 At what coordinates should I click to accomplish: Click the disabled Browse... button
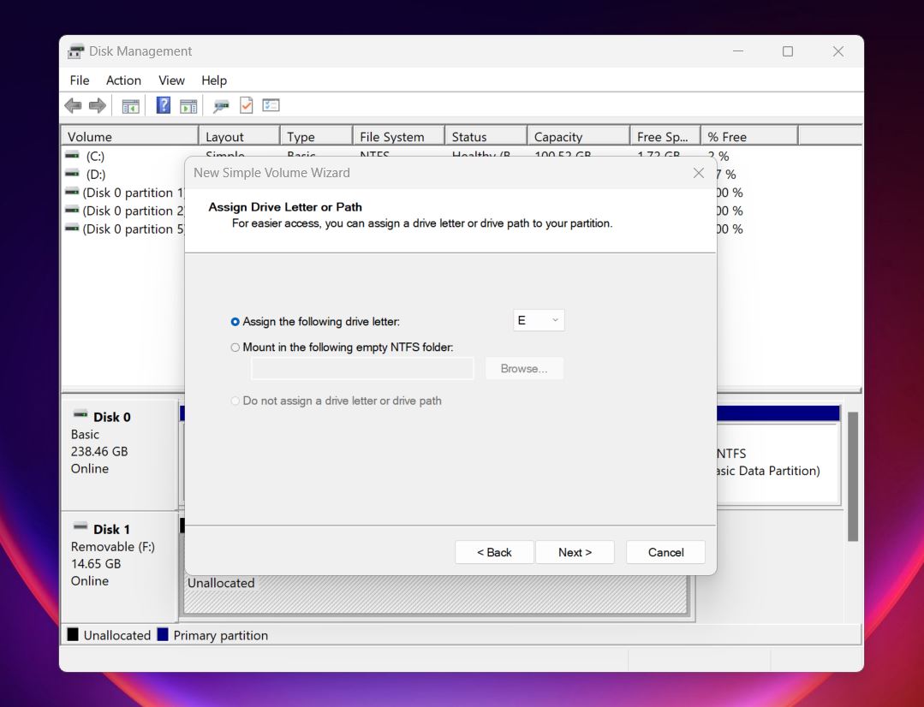pos(524,368)
